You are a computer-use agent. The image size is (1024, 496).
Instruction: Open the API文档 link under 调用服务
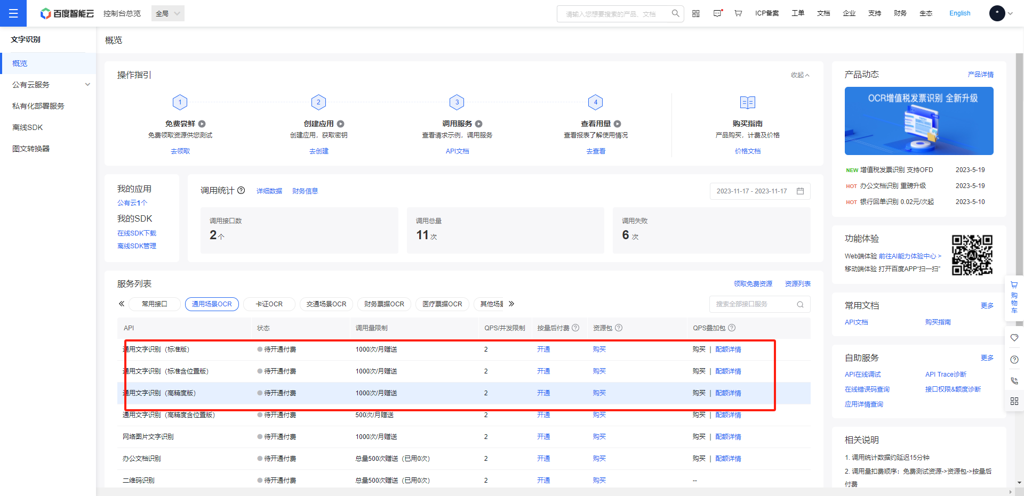coord(458,151)
